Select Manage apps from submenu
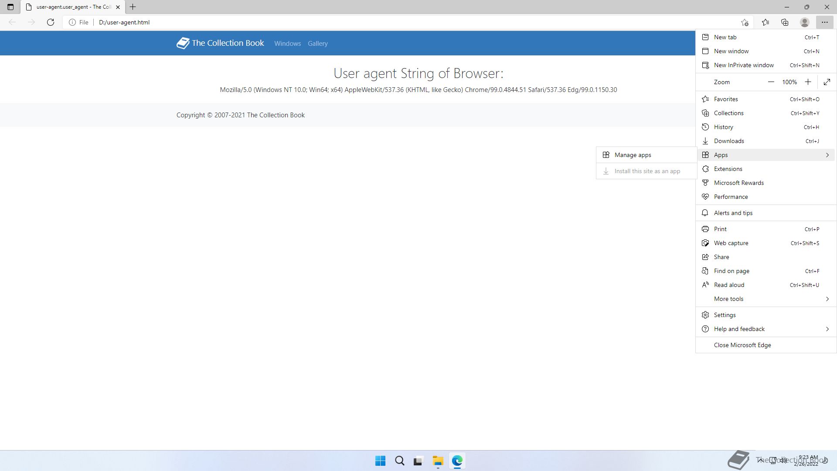Image resolution: width=837 pixels, height=471 pixels. point(633,155)
